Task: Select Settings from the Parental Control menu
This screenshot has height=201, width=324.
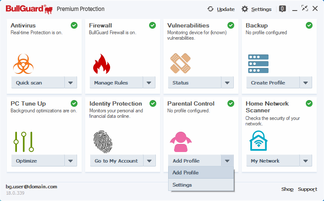Action: 201,185
